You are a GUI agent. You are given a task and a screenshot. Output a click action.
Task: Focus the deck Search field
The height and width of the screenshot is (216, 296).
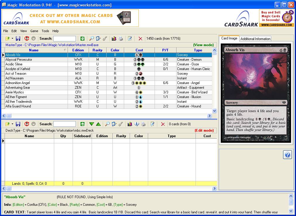point(65,124)
